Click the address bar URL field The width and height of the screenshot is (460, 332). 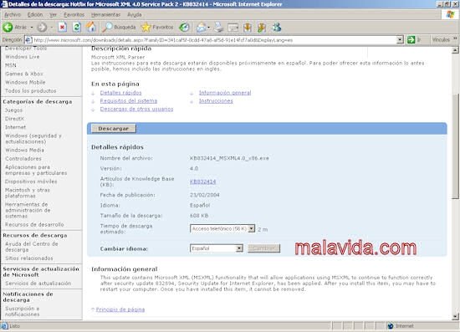[x=214, y=40]
